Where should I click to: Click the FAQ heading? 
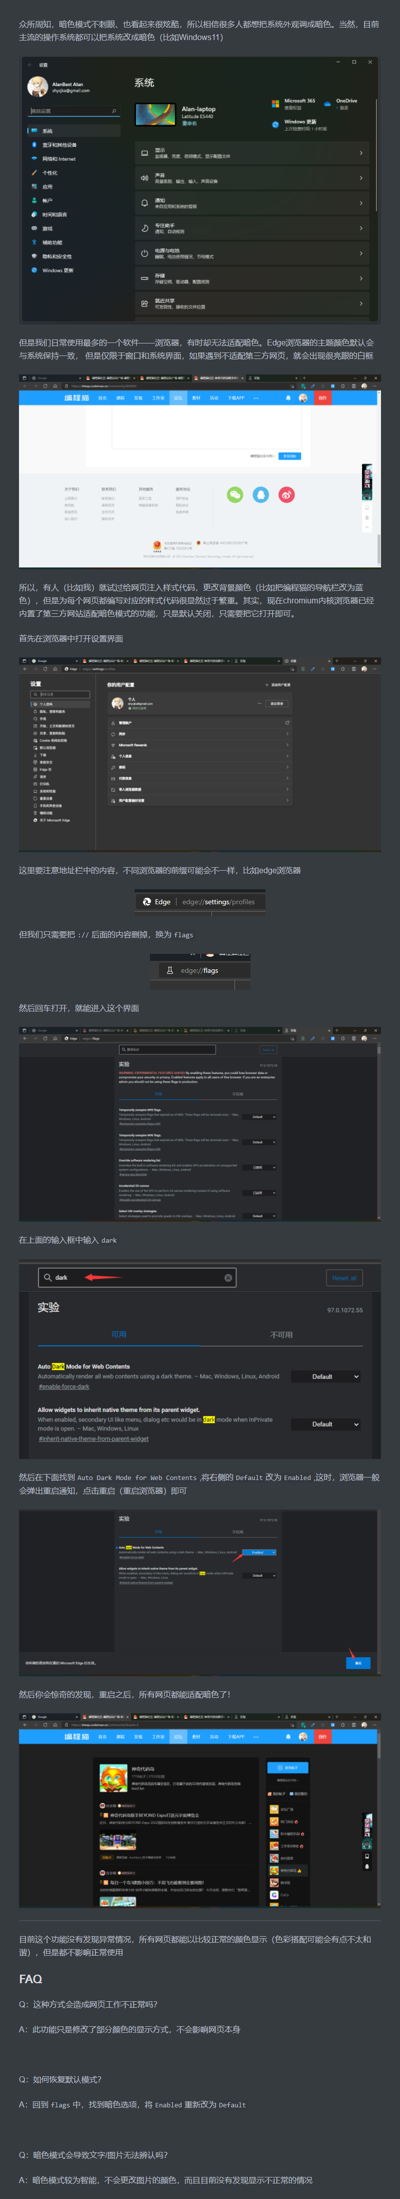30,1979
